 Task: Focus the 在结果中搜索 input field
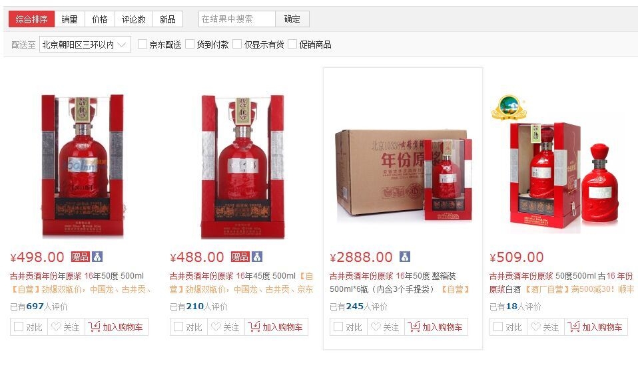click(x=237, y=19)
